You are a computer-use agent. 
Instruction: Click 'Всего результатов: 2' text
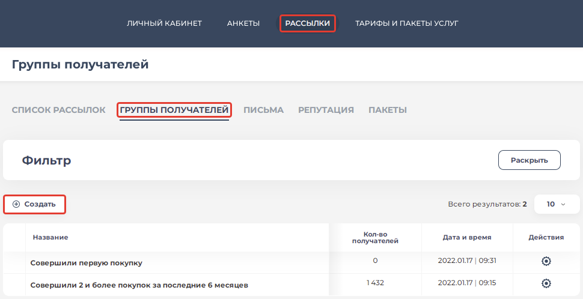tap(487, 204)
